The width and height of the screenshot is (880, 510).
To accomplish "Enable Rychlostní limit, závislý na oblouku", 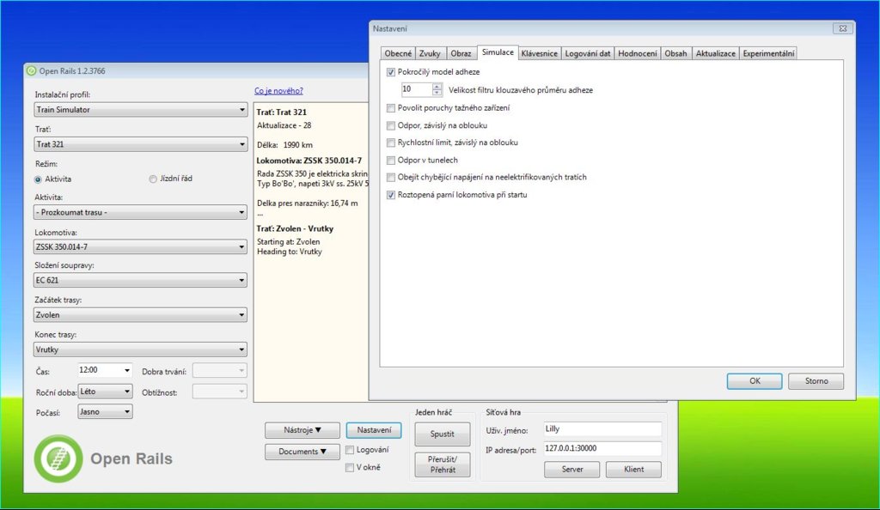I will pos(391,143).
